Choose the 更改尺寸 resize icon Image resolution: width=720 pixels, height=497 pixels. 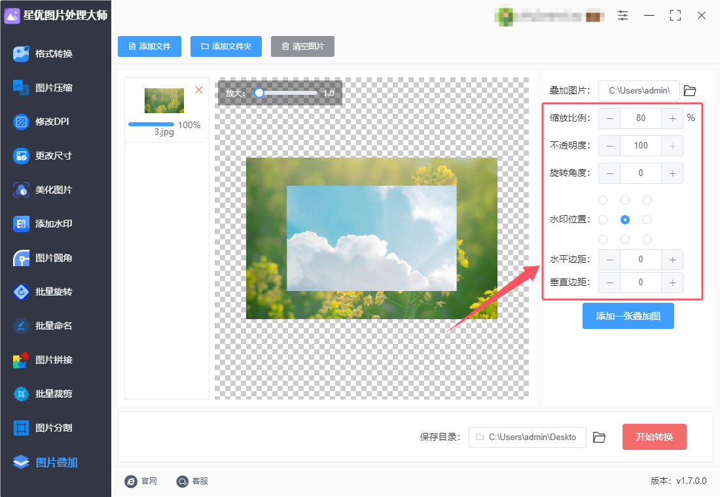point(21,156)
